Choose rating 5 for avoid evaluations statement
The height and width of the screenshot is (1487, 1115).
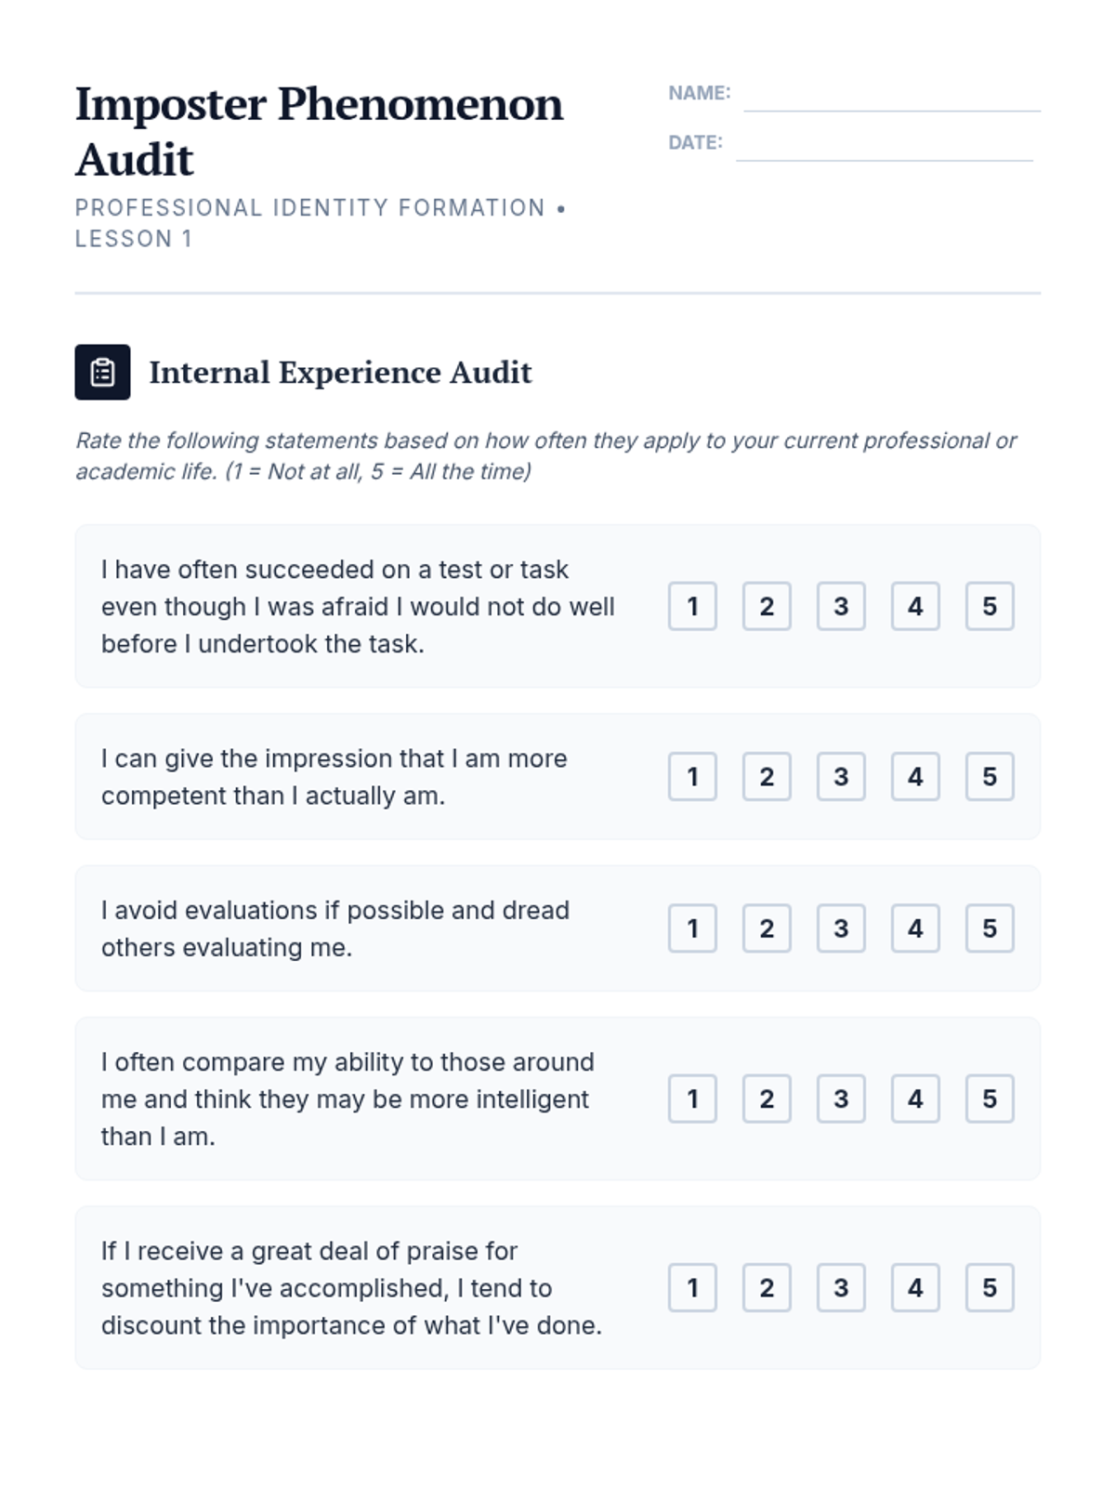(990, 928)
